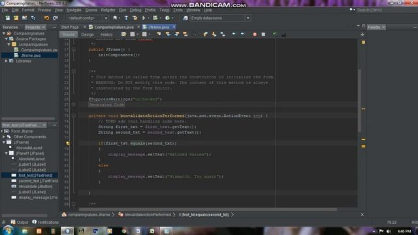The image size is (418, 235).
Task: Click the Stop Macro Recording square icon
Action: [x=263, y=35]
